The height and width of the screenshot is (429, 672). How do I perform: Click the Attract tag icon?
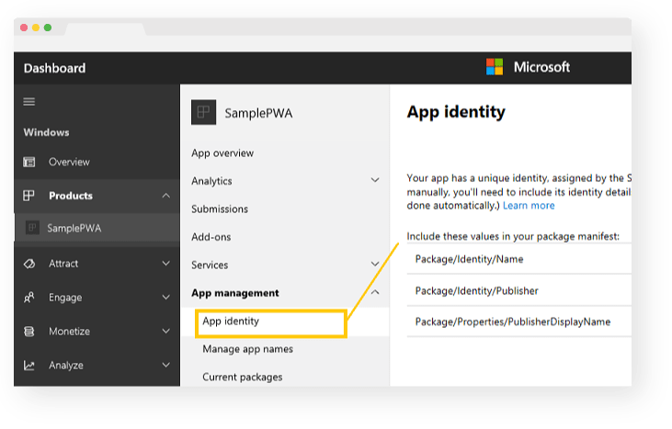pos(29,264)
